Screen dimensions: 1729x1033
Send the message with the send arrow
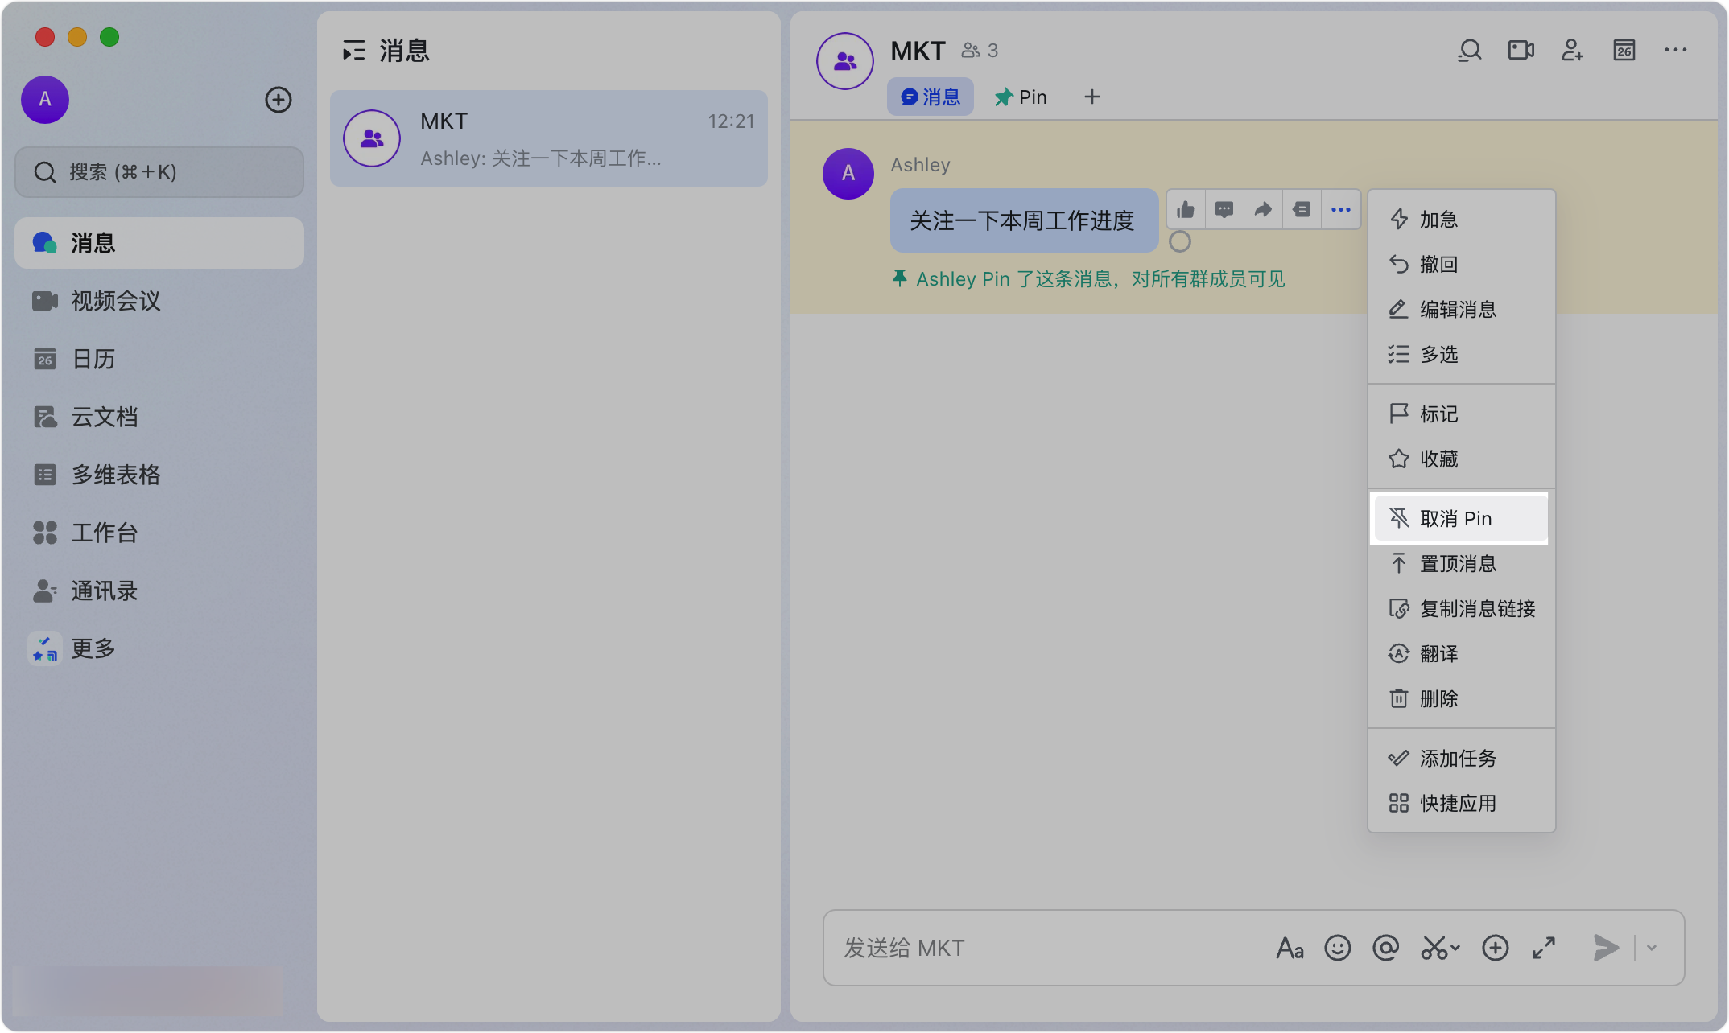[x=1607, y=948]
